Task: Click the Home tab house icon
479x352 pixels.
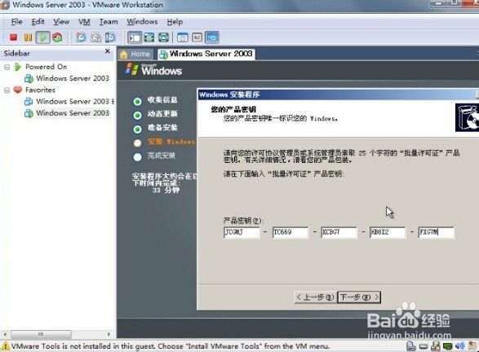Action: [x=124, y=55]
